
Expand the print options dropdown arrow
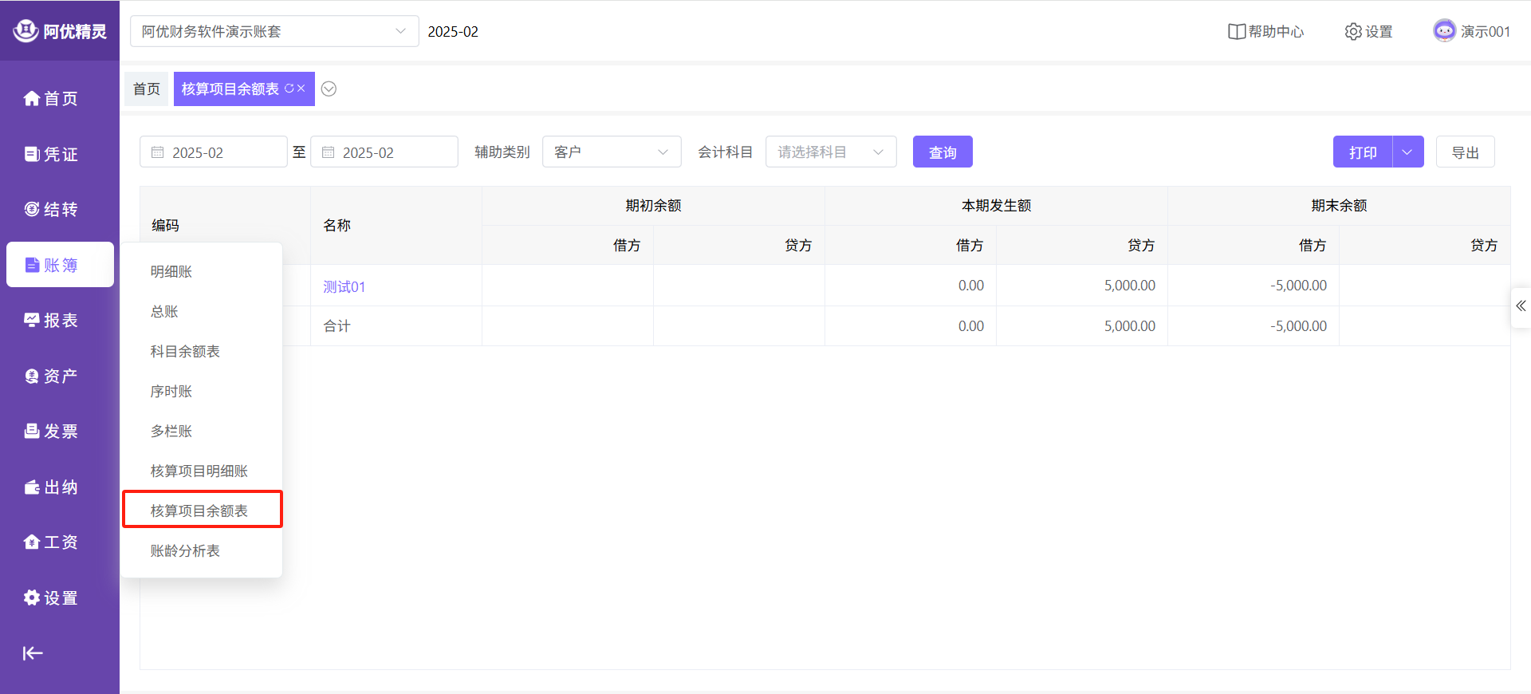pos(1407,152)
